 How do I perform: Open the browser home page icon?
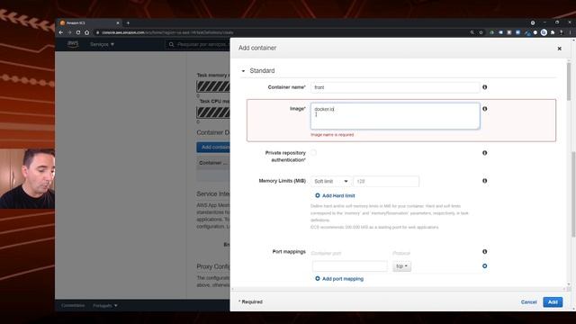pyautogui.click(x=86, y=32)
